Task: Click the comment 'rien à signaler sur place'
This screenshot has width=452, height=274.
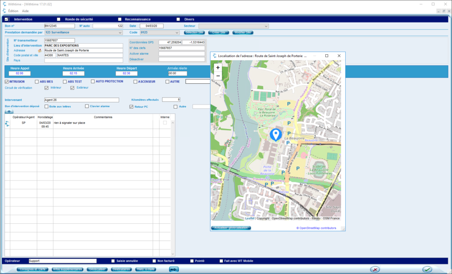Action: tap(69, 123)
